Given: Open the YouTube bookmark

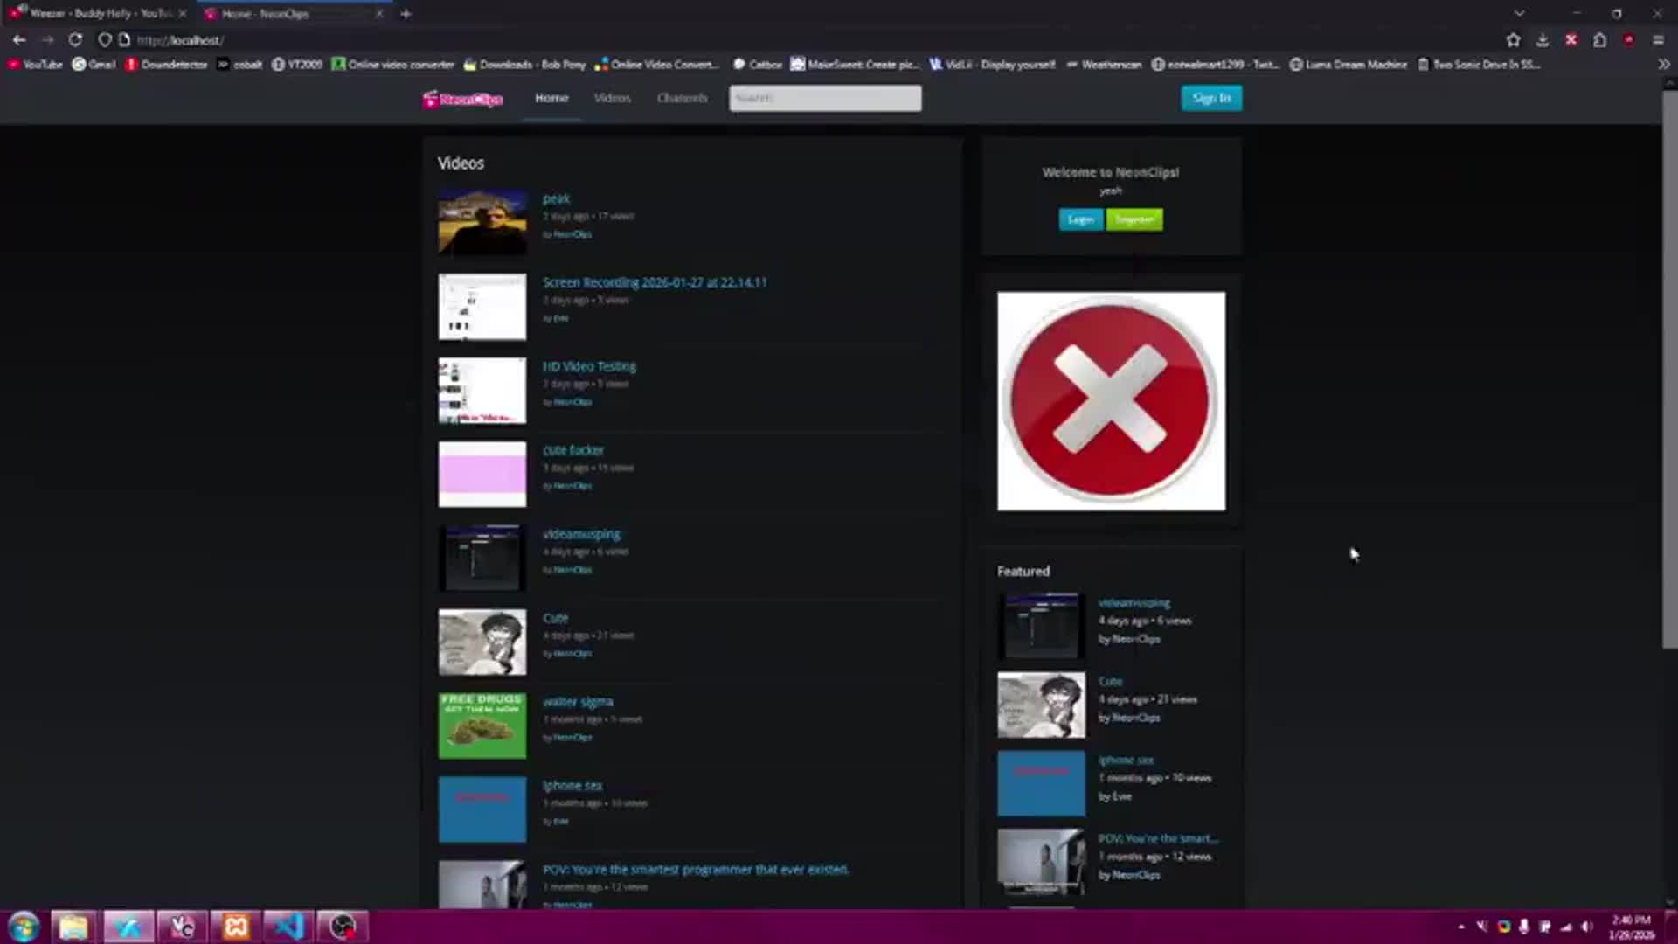Looking at the screenshot, I should (35, 65).
